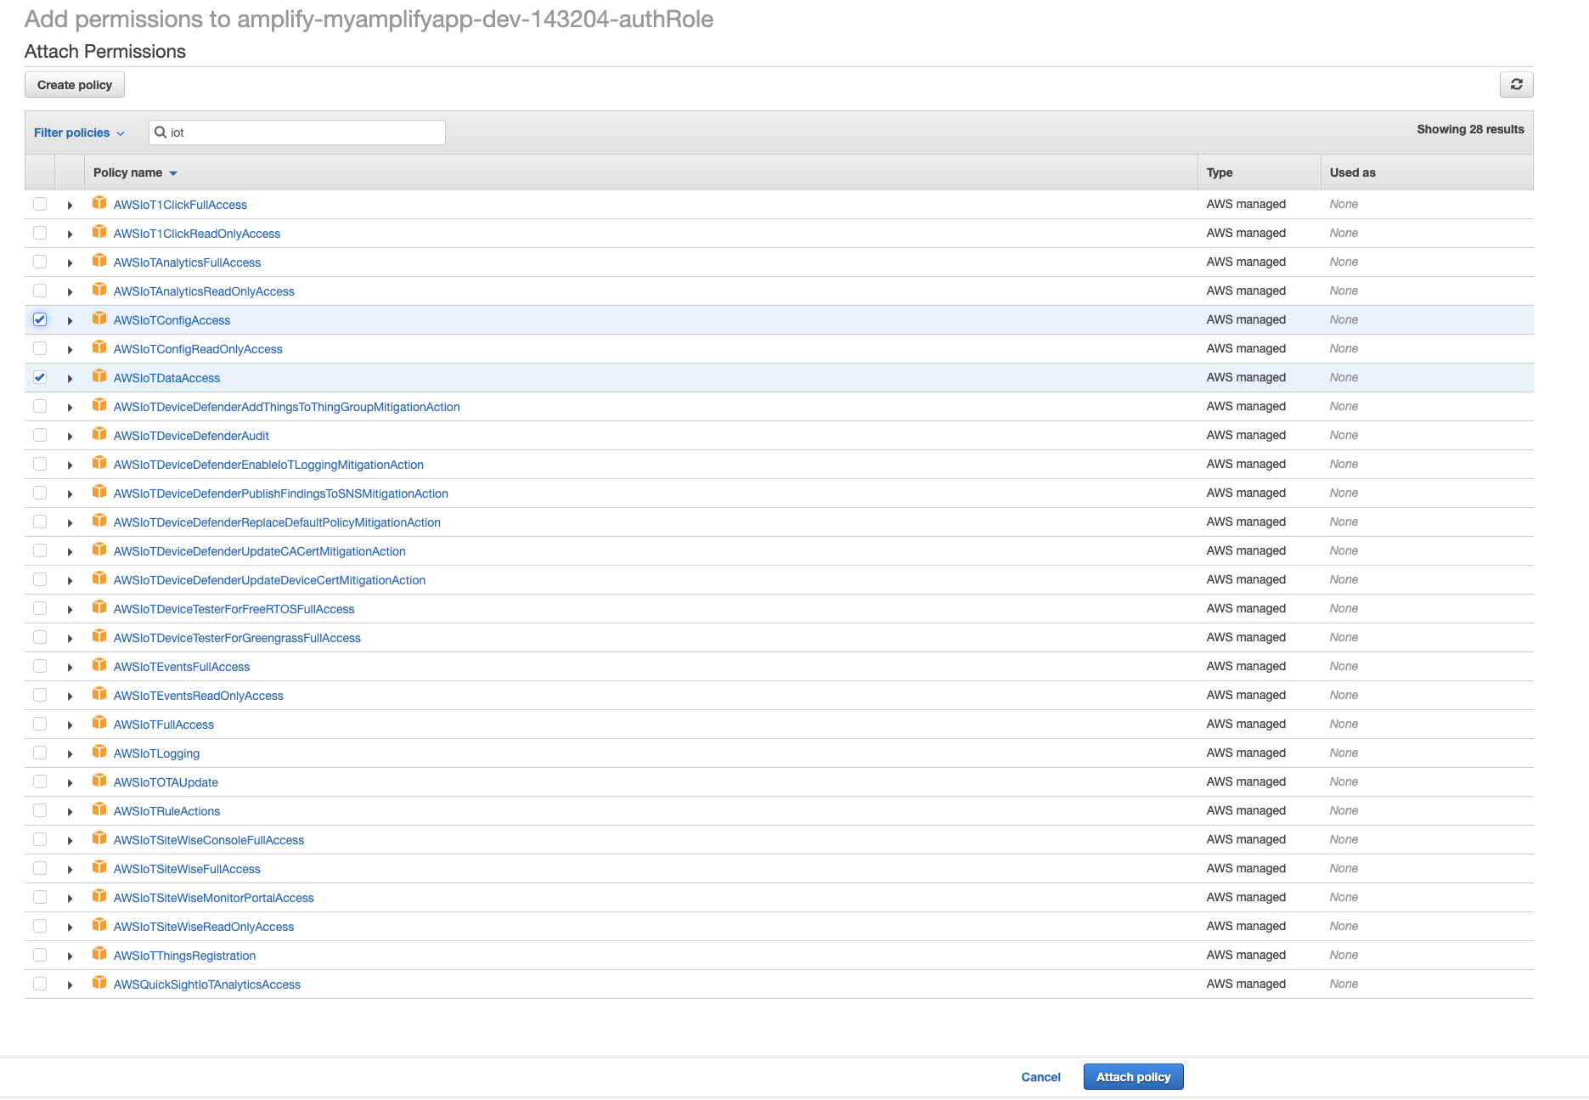This screenshot has height=1100, width=1589.
Task: Click the policy icon beside AWSIoTThingsRegistration
Action: pyautogui.click(x=99, y=954)
